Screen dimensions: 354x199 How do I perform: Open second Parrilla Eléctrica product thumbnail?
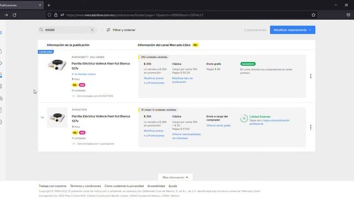pyautogui.click(x=57, y=117)
